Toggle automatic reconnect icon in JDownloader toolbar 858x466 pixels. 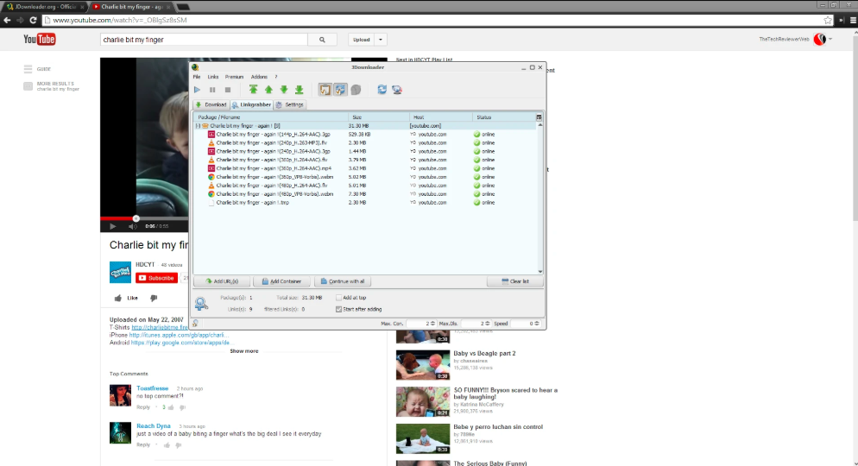(340, 90)
